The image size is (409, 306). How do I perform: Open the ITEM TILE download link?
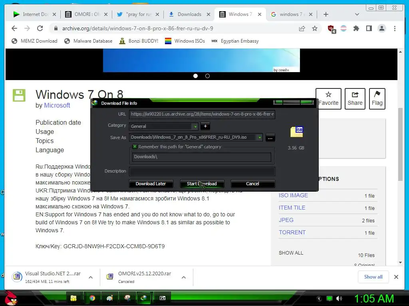click(292, 208)
